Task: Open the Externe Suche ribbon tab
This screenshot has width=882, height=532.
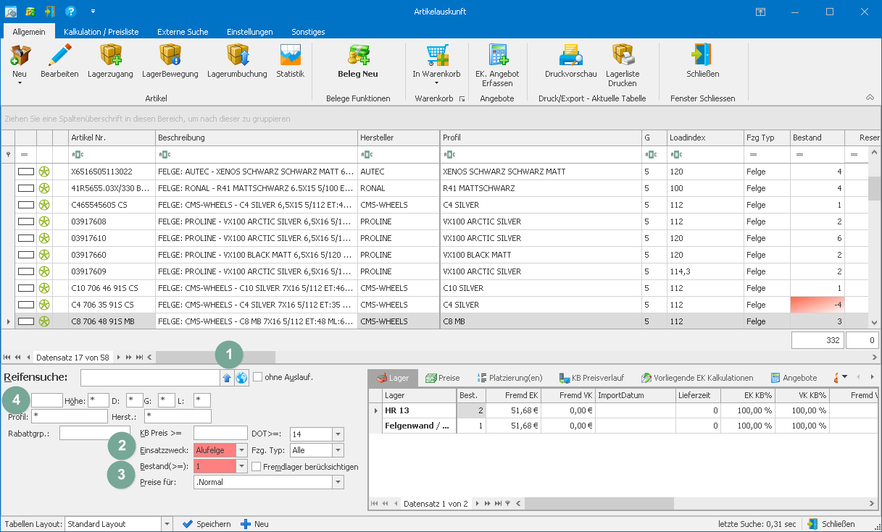Action: pos(183,32)
